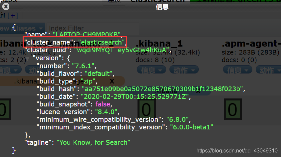The image size is (281, 157).
Task: Collapse the "version" JSON object triangle
Action: tap(27, 59)
